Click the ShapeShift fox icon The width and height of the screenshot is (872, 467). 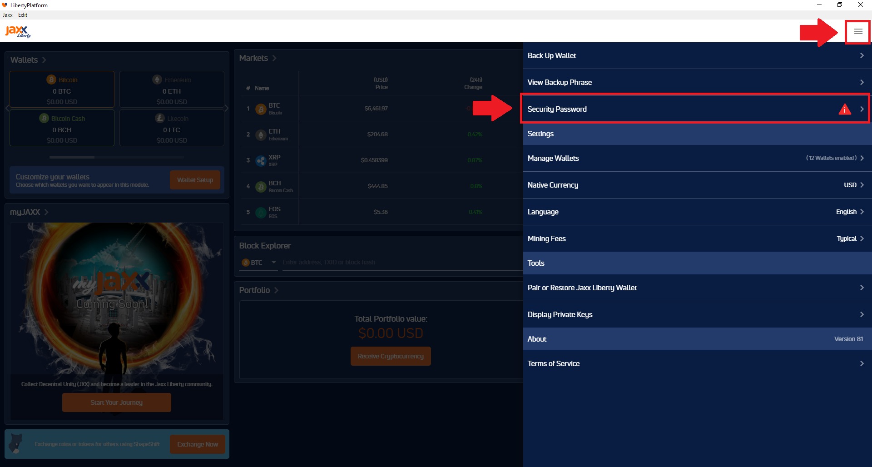pos(16,443)
